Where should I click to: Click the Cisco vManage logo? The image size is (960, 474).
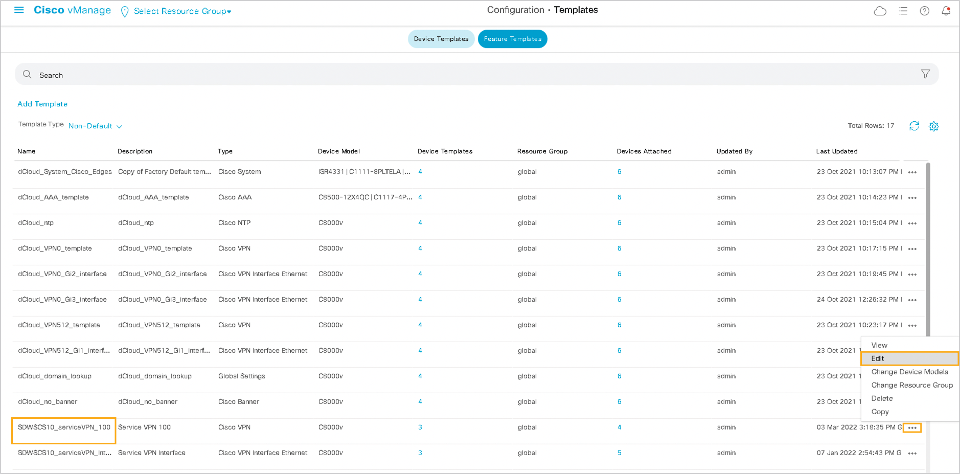(72, 10)
